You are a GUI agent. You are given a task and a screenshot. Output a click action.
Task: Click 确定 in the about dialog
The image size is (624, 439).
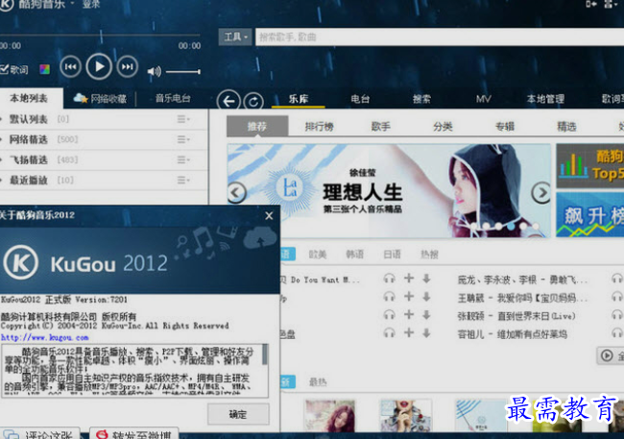pyautogui.click(x=238, y=414)
